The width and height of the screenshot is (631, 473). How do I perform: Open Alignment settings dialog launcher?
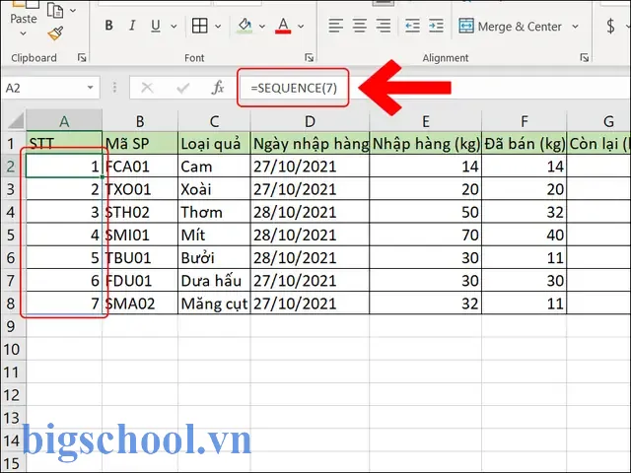(x=585, y=58)
